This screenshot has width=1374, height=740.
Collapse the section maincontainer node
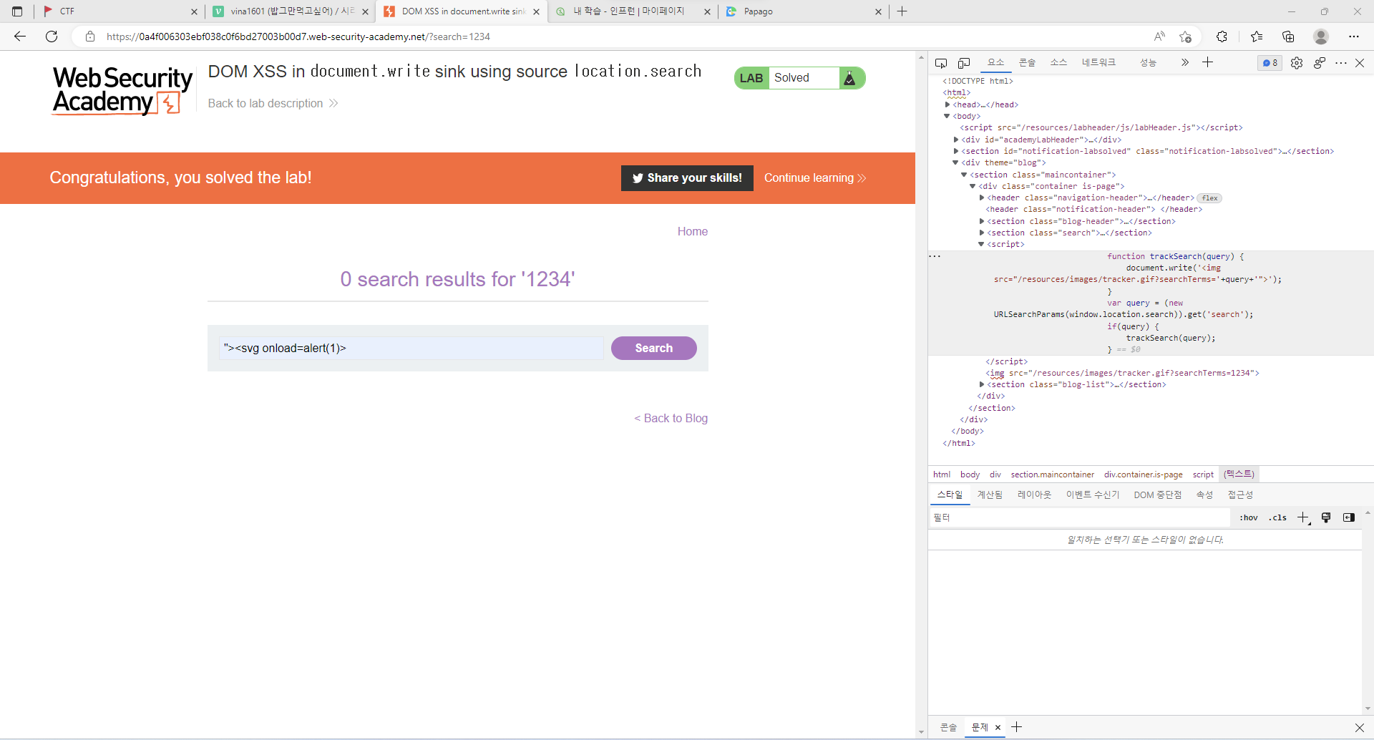point(964,175)
